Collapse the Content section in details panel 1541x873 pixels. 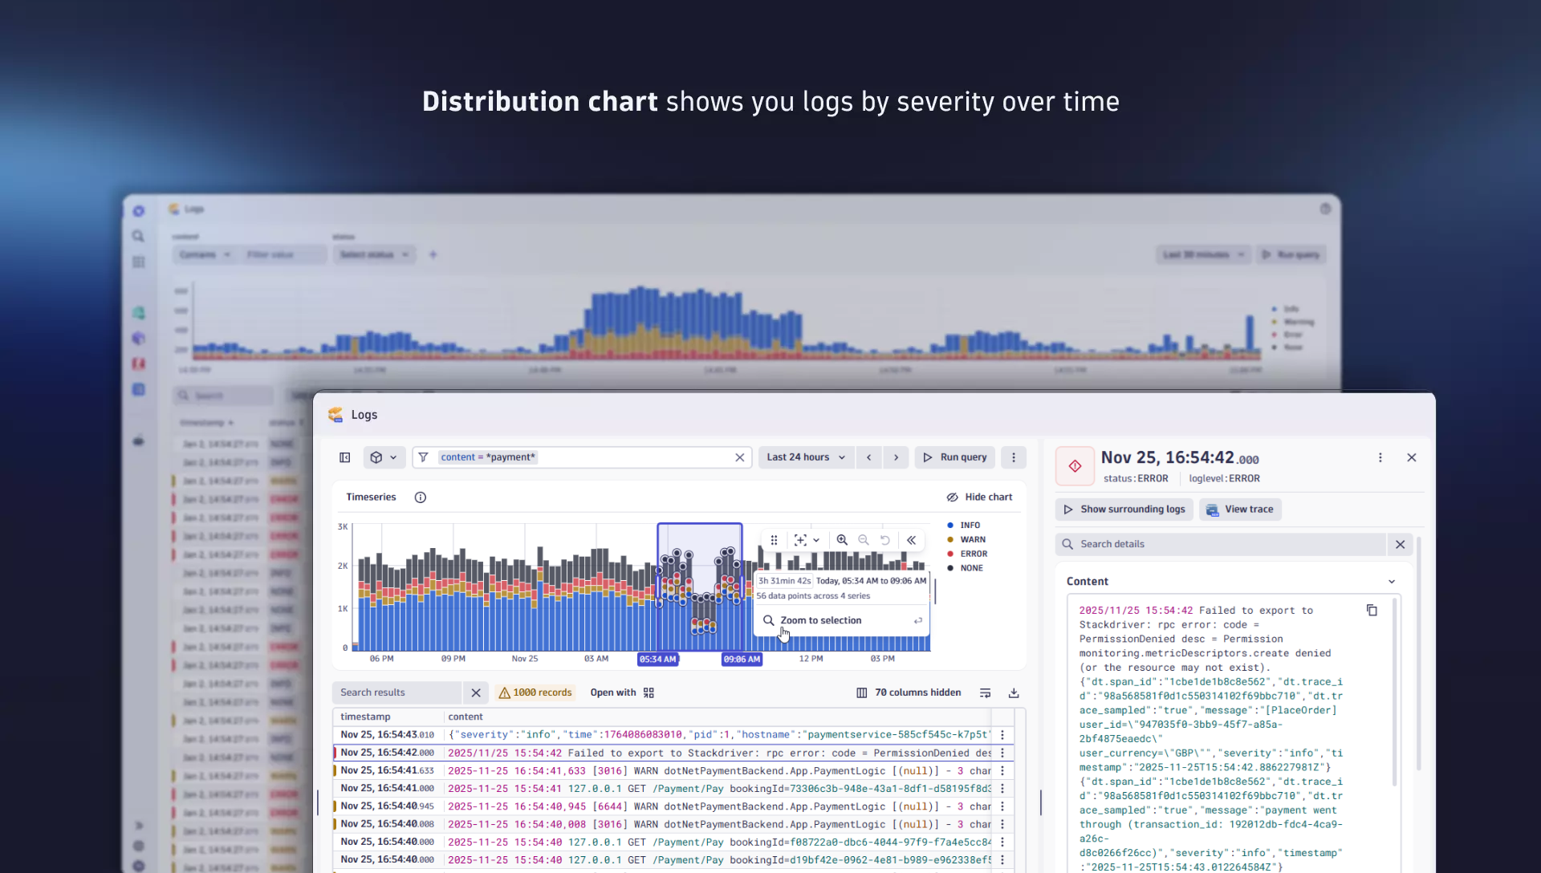coord(1392,581)
